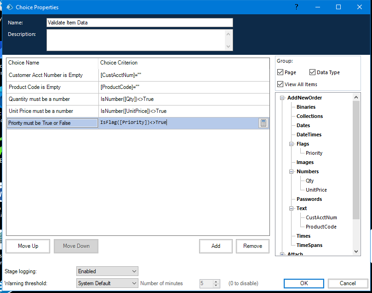Toggle the Page group checkbox
The image size is (372, 293).
[x=280, y=72]
